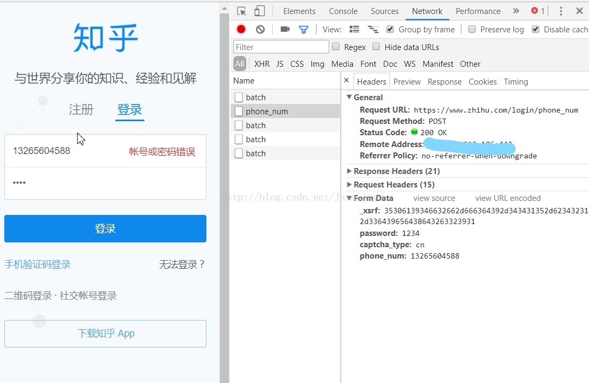Click 二维码登录 QR code login link

point(28,296)
